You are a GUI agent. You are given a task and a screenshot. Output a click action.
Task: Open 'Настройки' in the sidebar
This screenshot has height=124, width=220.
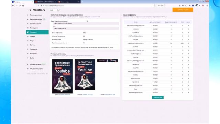(33, 54)
